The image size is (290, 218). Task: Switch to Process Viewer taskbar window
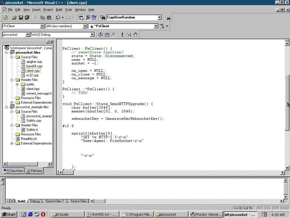[206, 215]
